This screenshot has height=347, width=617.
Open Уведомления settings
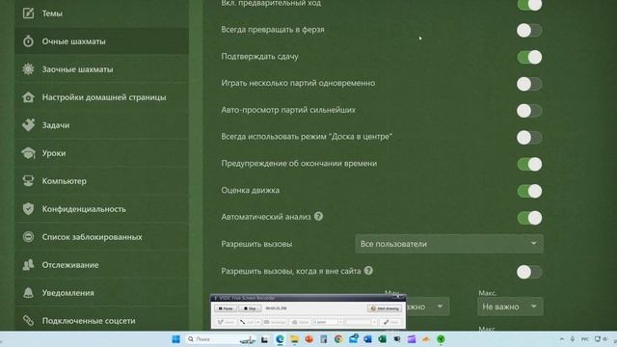pyautogui.click(x=101, y=293)
